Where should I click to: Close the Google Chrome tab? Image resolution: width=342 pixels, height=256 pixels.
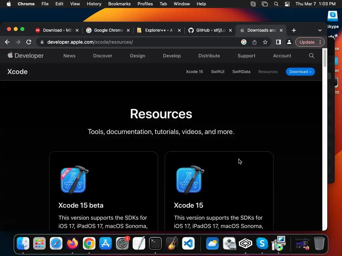pyautogui.click(x=128, y=30)
